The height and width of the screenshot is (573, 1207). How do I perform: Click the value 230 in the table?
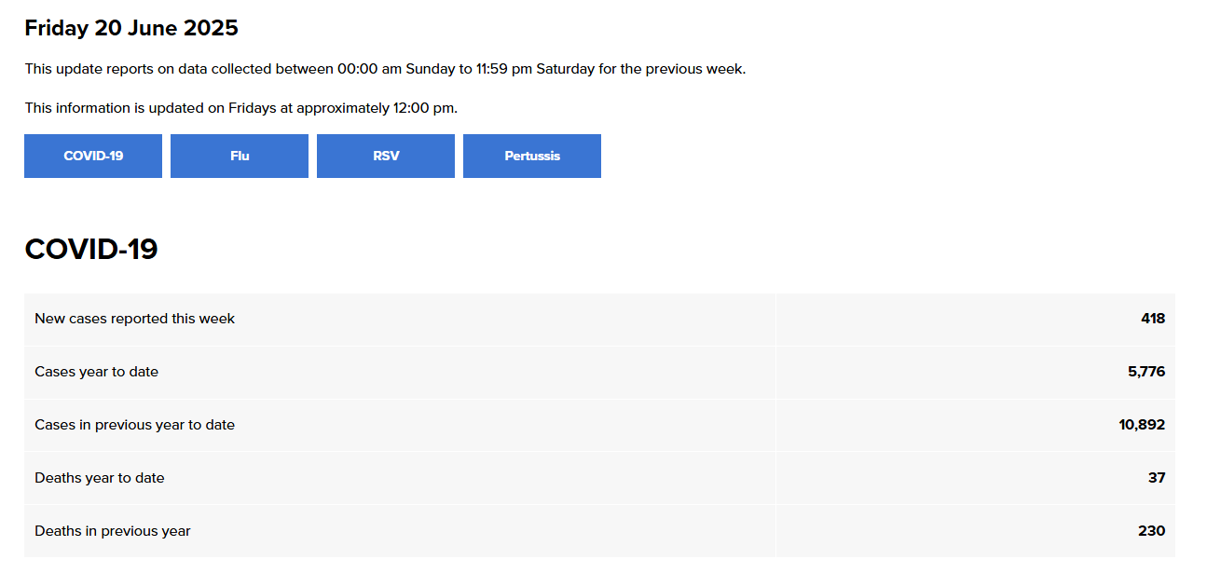(1152, 531)
